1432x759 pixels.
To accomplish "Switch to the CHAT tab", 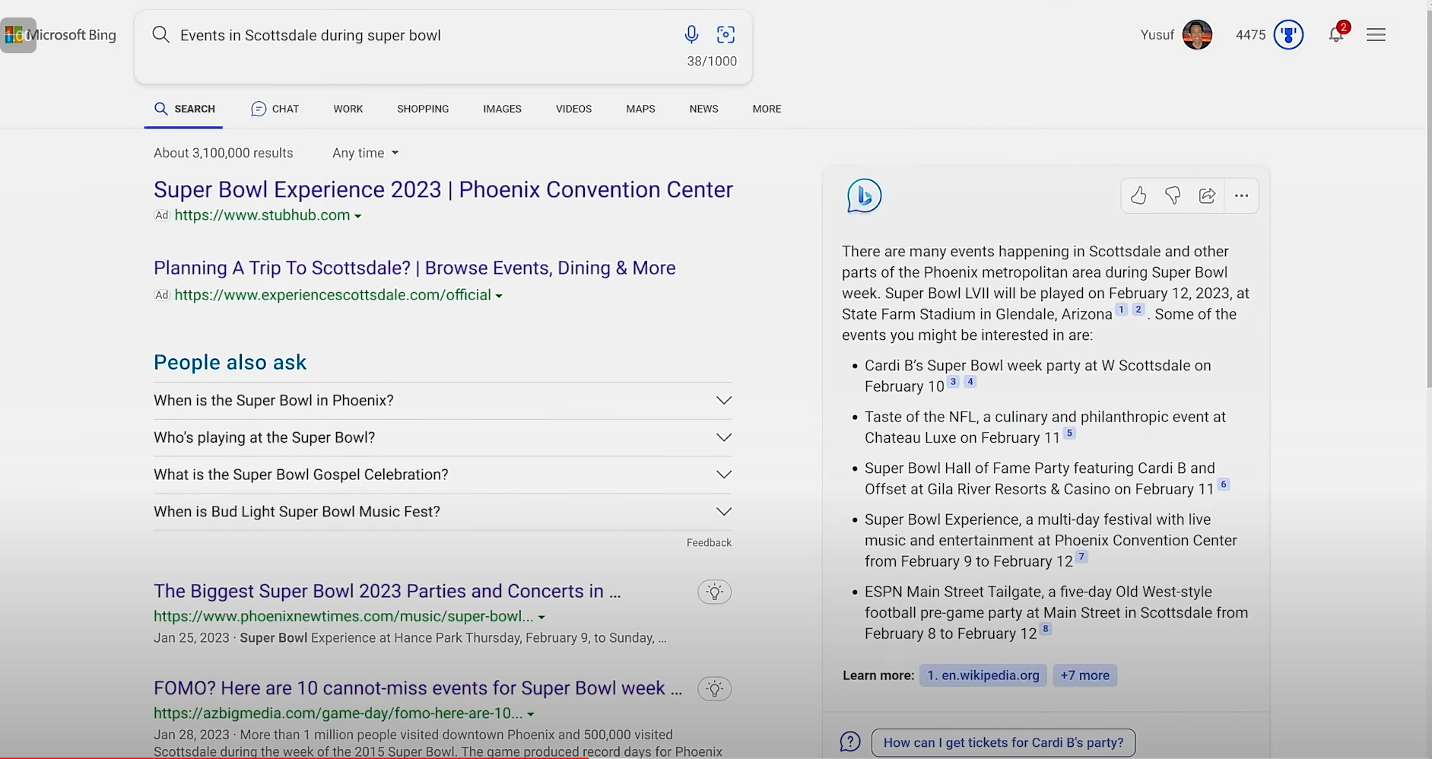I will coord(275,109).
